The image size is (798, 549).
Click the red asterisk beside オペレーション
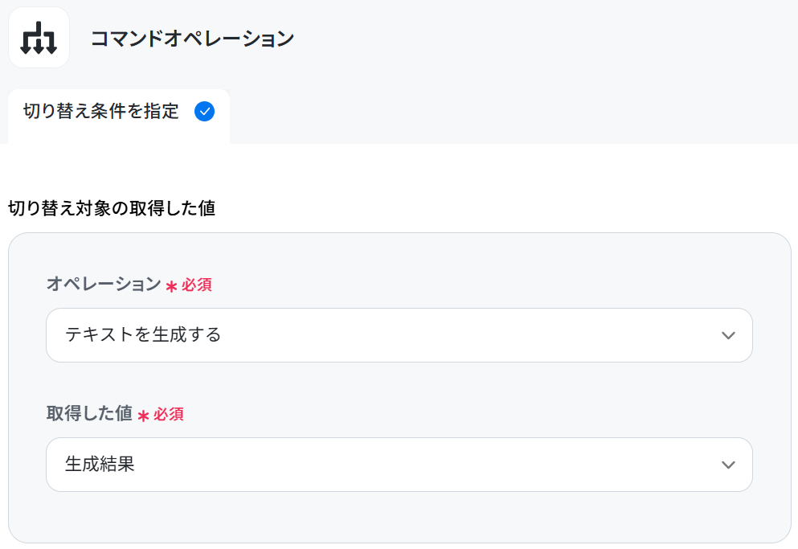[171, 286]
